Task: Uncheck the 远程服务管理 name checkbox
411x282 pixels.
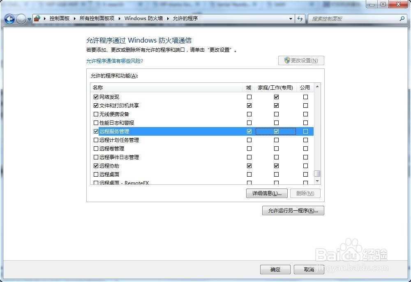Action: (96, 132)
